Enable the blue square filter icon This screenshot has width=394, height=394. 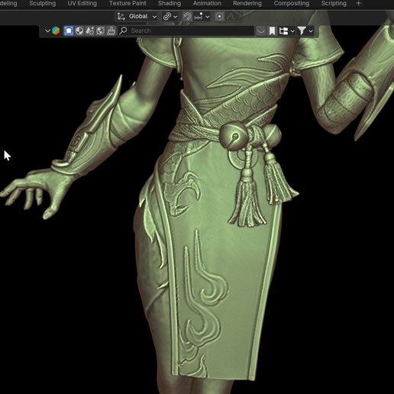[x=69, y=31]
